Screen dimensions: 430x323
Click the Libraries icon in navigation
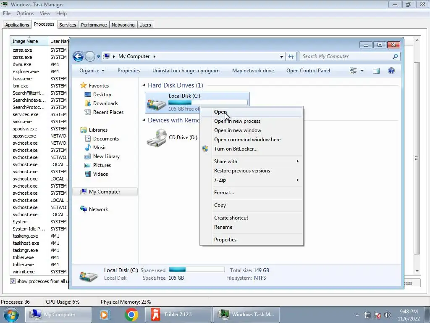pos(84,130)
